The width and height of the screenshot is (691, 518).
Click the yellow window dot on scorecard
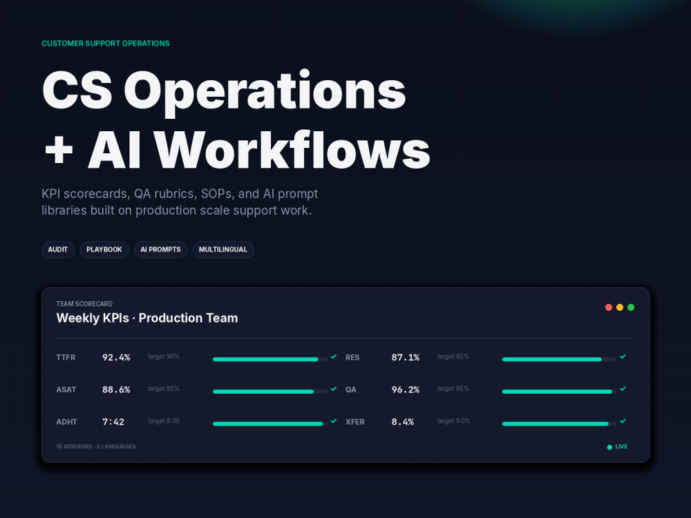[620, 307]
